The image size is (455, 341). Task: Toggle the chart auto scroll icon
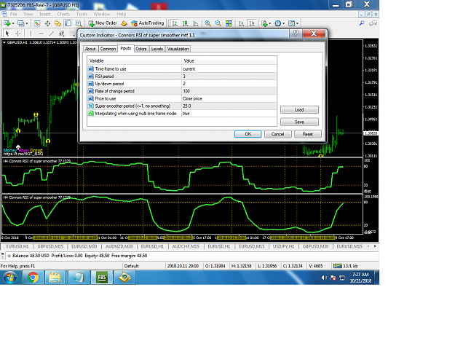pos(242,23)
